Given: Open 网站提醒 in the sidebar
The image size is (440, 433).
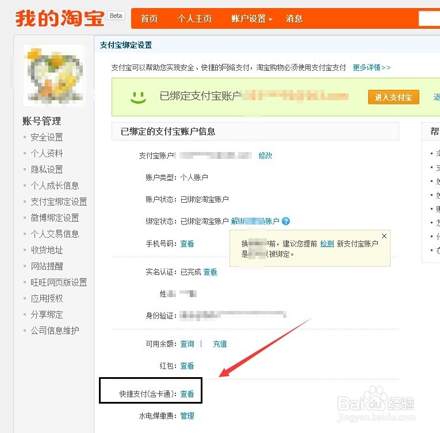Looking at the screenshot, I should click(47, 266).
